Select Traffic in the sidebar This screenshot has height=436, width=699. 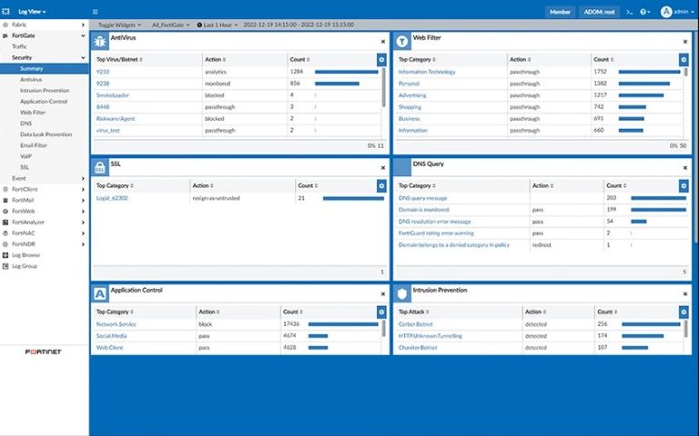point(19,46)
